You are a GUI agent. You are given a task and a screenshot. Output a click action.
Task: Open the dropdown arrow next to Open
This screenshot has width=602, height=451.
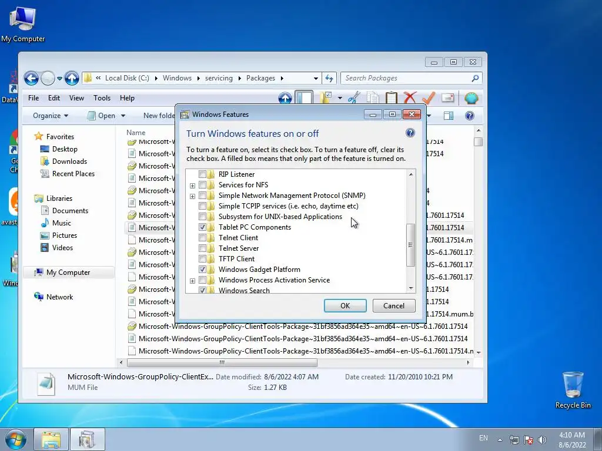click(123, 116)
